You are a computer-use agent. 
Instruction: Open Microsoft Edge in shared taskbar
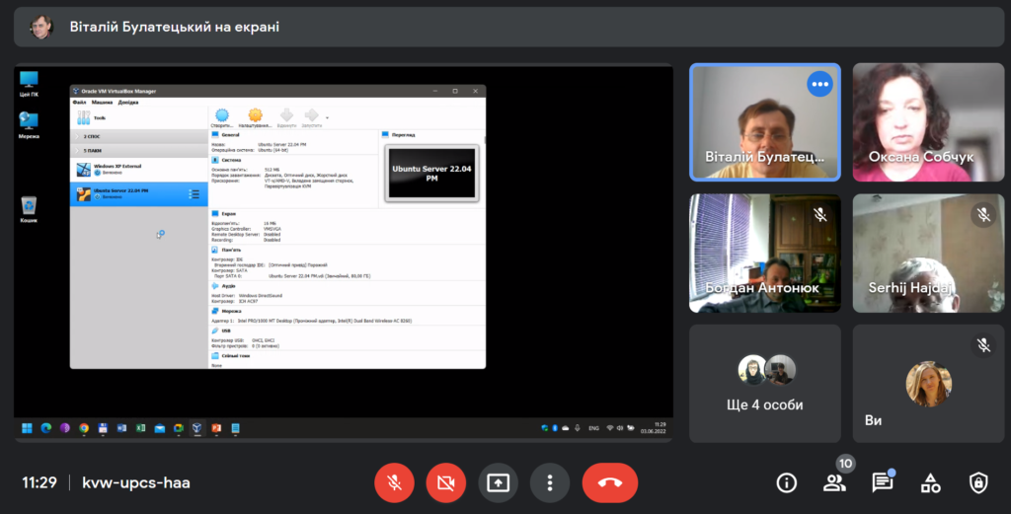click(45, 428)
